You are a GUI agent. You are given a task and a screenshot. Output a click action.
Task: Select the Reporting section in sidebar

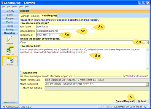[10, 33]
